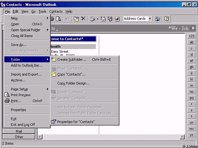Open the Go menu

coord(33,11)
